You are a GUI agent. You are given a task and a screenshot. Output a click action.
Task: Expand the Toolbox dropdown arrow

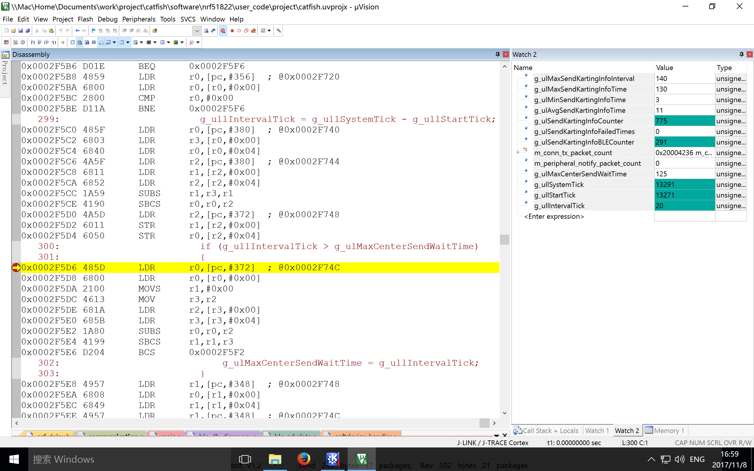coord(198,42)
